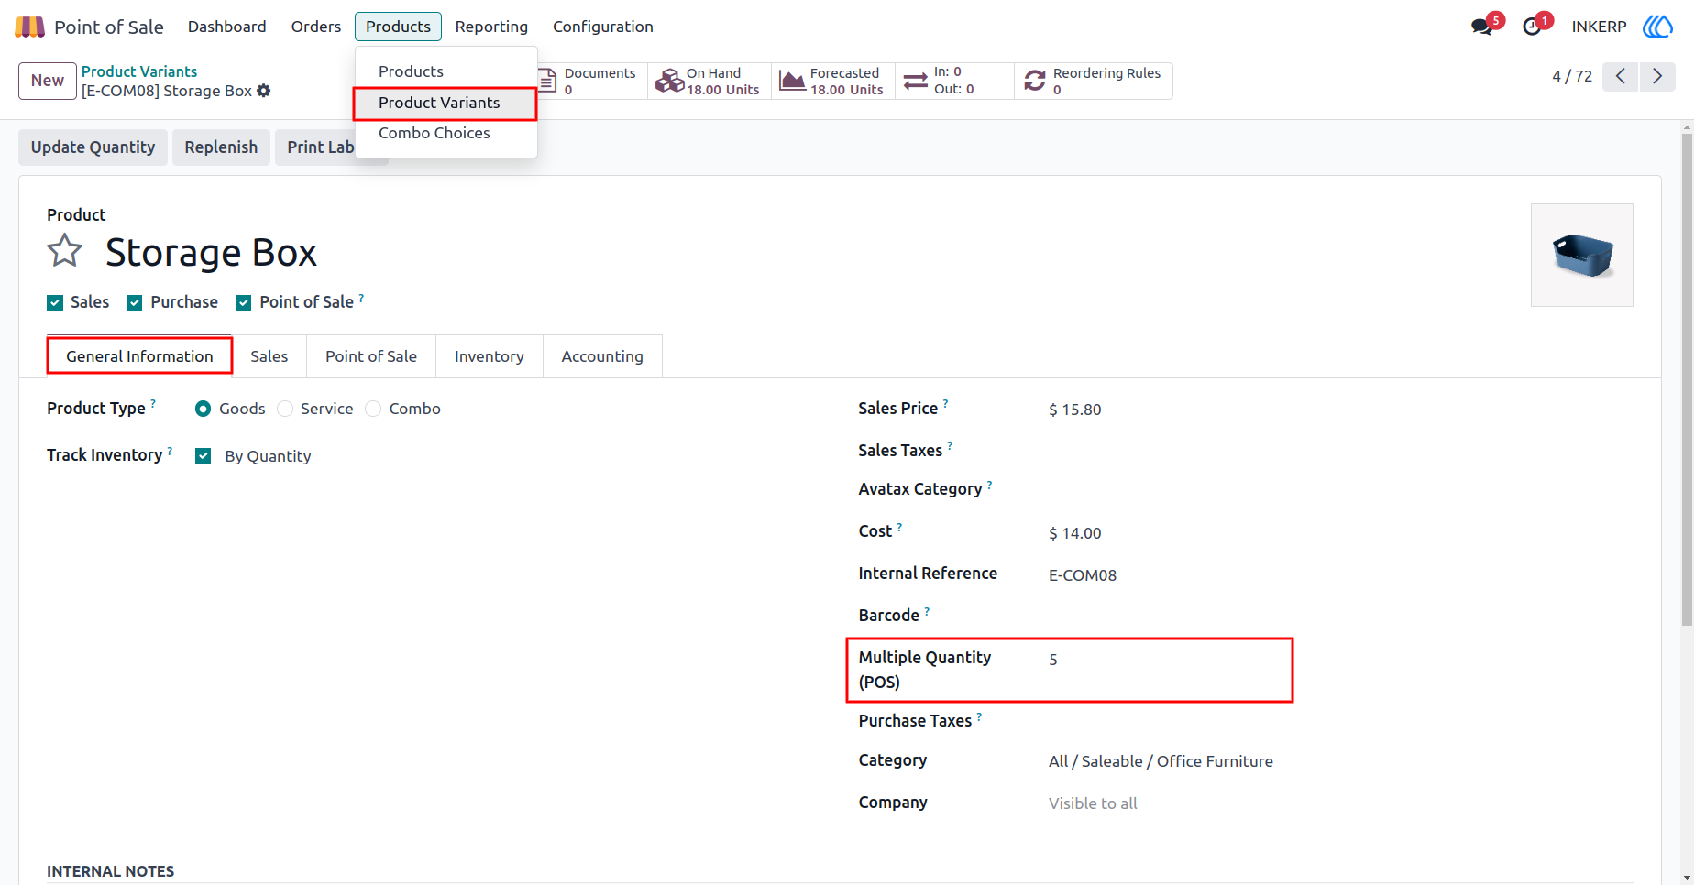The height and width of the screenshot is (885, 1694).
Task: Switch to the Sales tab
Action: tap(269, 356)
